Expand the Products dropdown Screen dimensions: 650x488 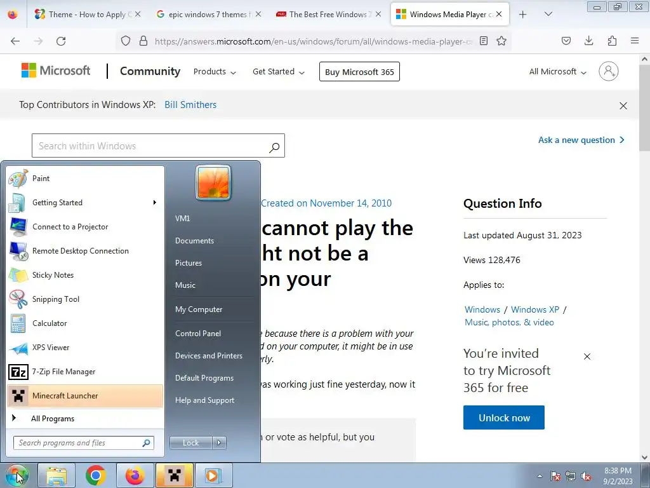215,72
